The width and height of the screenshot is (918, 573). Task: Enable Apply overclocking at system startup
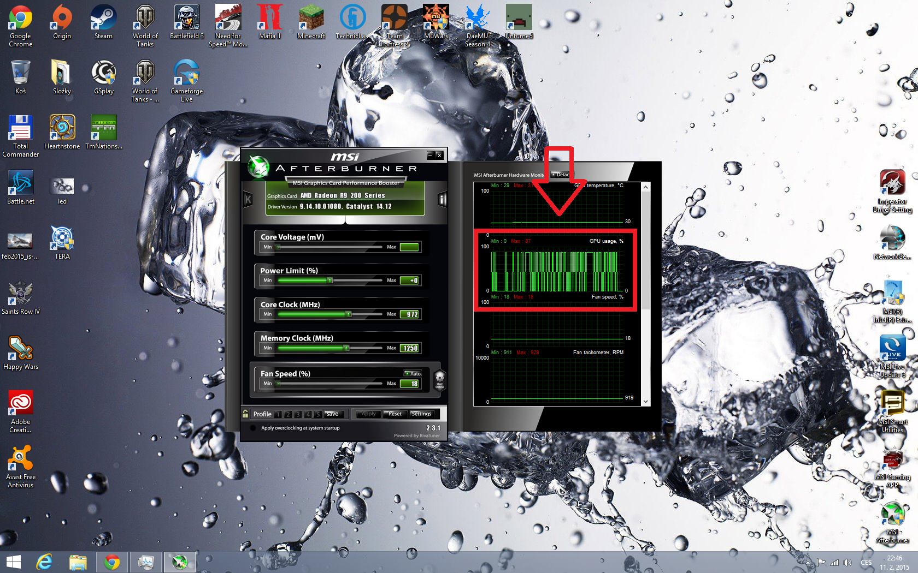(253, 428)
